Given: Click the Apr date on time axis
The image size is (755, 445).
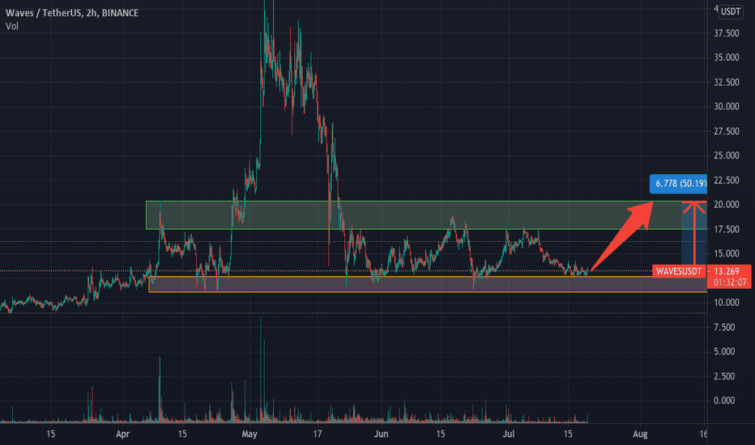Looking at the screenshot, I should [123, 434].
